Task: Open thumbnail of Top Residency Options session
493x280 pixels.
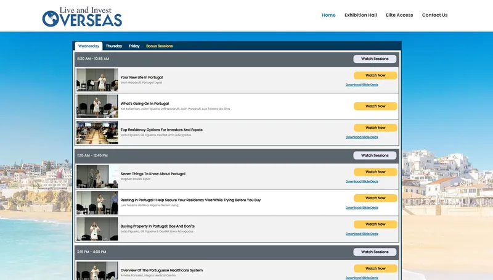Action: pyautogui.click(x=97, y=133)
